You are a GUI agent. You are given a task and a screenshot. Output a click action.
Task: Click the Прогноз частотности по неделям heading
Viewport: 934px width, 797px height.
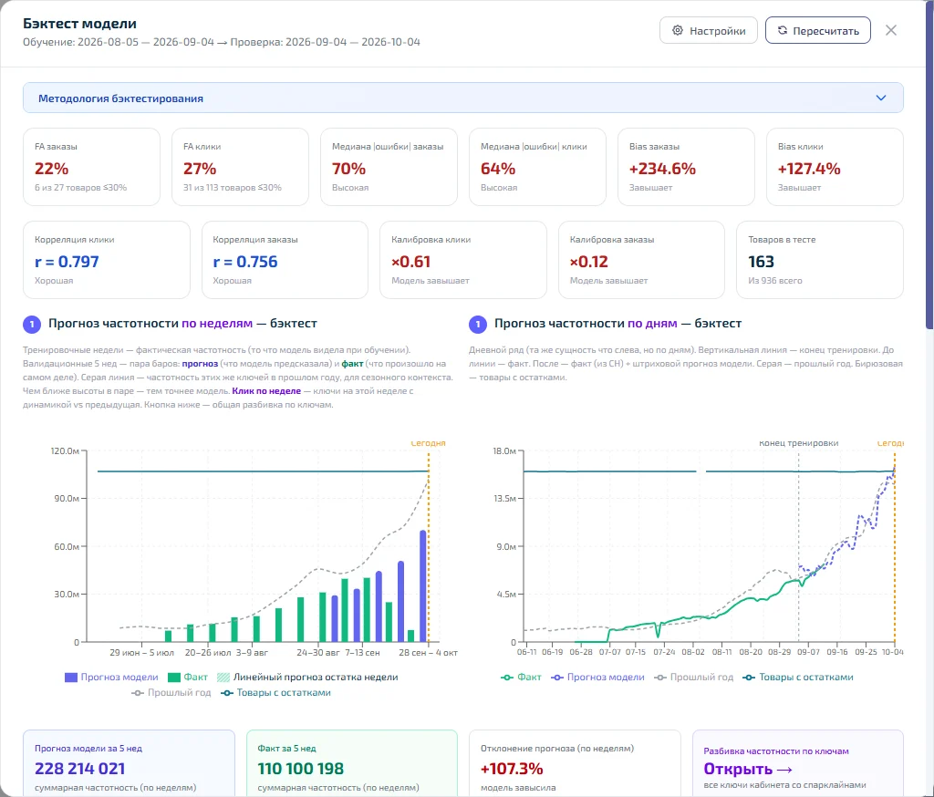182,324
